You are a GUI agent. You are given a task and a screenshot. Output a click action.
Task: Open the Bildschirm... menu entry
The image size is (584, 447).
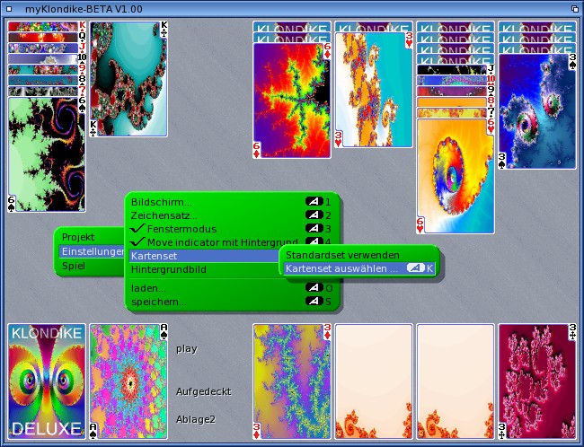(x=231, y=202)
